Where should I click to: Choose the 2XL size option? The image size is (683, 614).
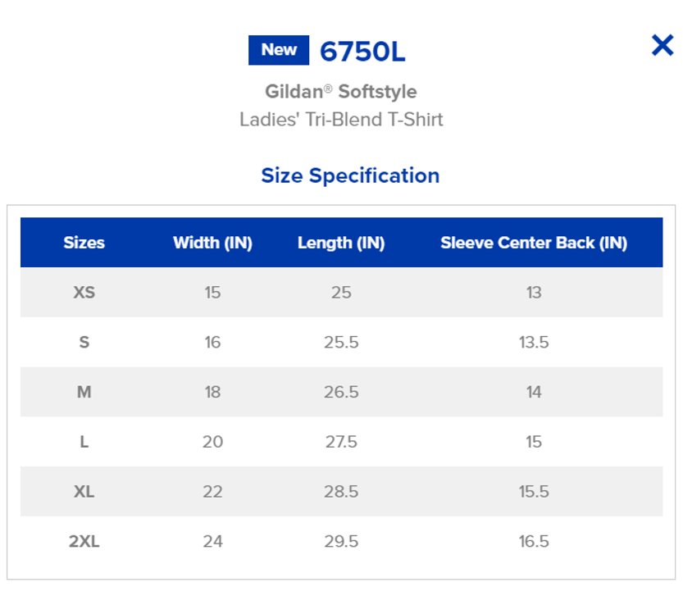click(84, 541)
